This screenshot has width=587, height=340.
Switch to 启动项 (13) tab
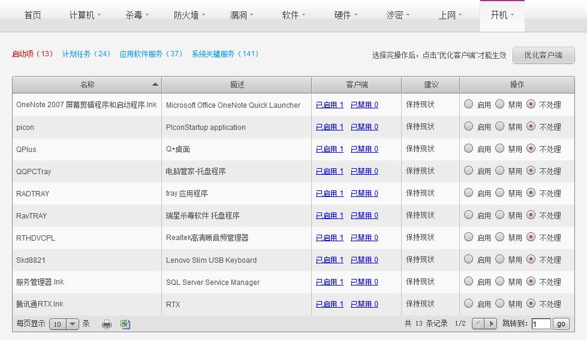32,54
